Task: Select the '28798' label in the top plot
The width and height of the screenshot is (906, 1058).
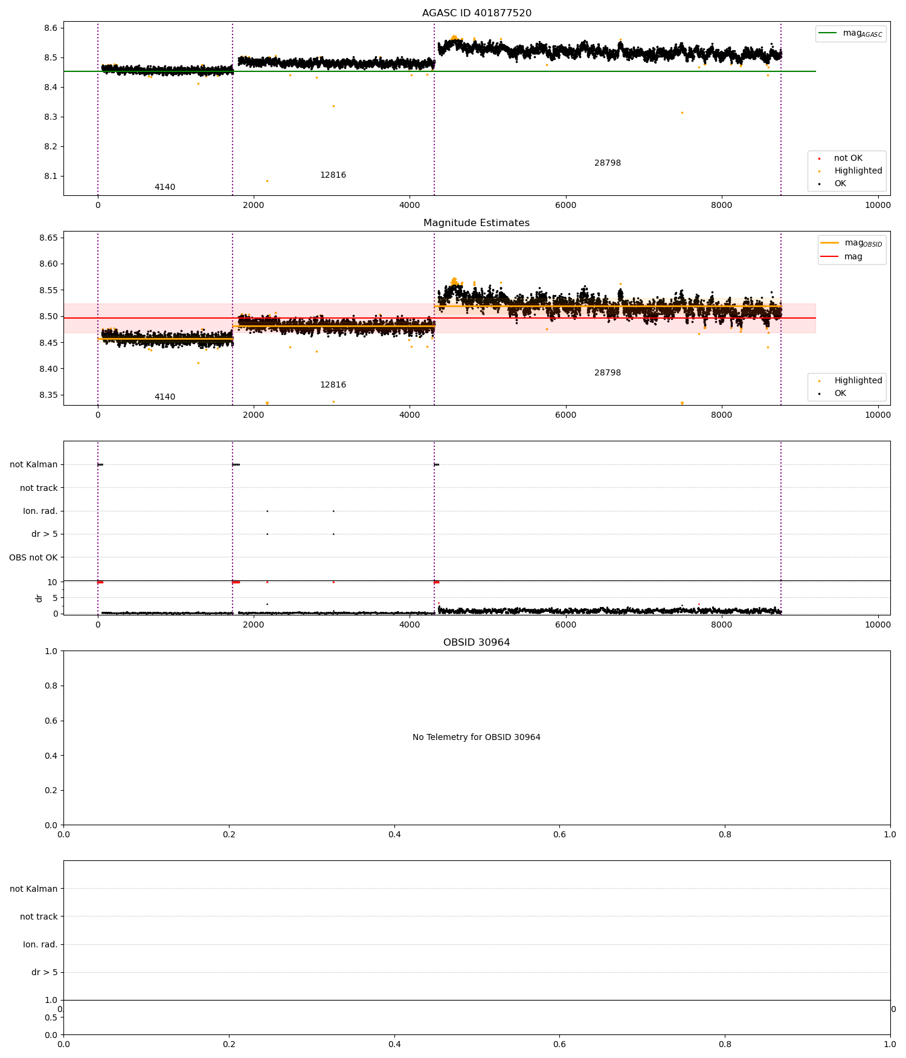Action: click(608, 163)
